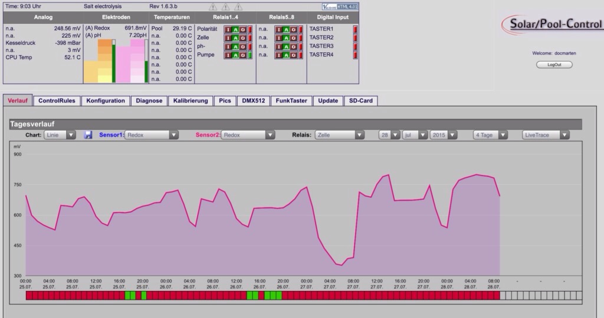Screen dimensions: 604x318
Task: Click the Digital Input column header
Action: click(333, 17)
